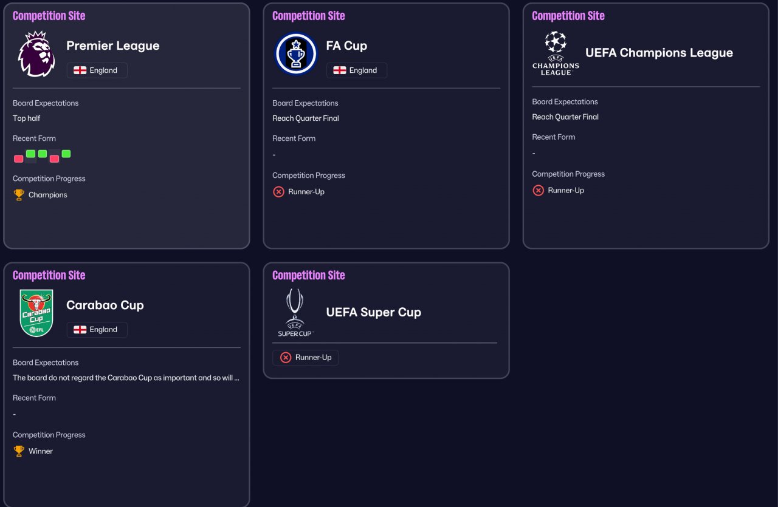778x507 pixels.
Task: Open the UEFA Super Cup title link
Action: coord(373,312)
